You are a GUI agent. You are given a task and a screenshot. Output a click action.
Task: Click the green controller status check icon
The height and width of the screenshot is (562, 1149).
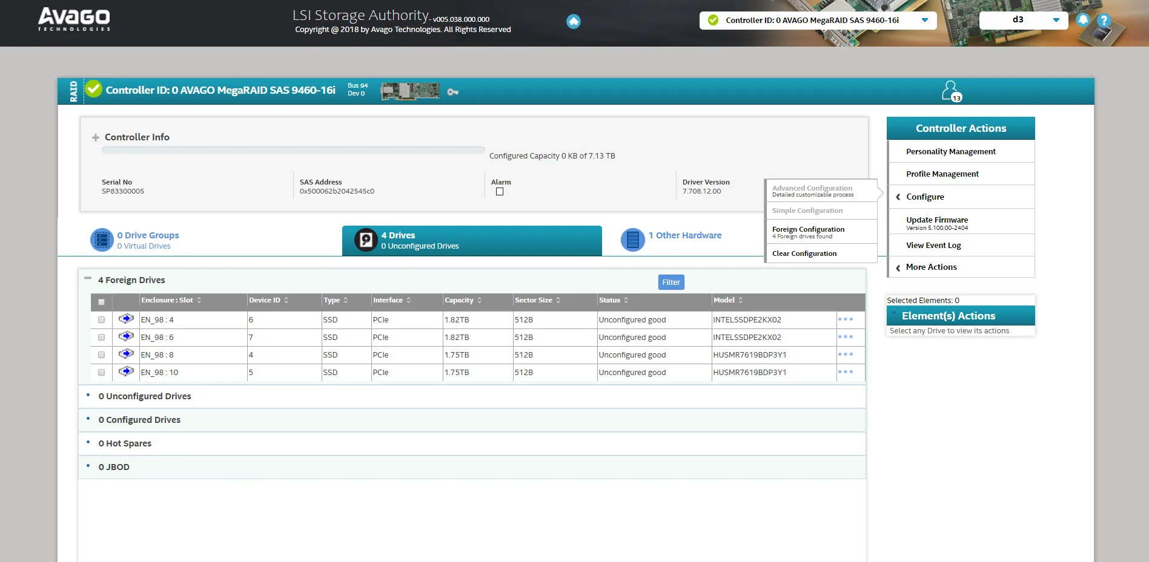(92, 90)
